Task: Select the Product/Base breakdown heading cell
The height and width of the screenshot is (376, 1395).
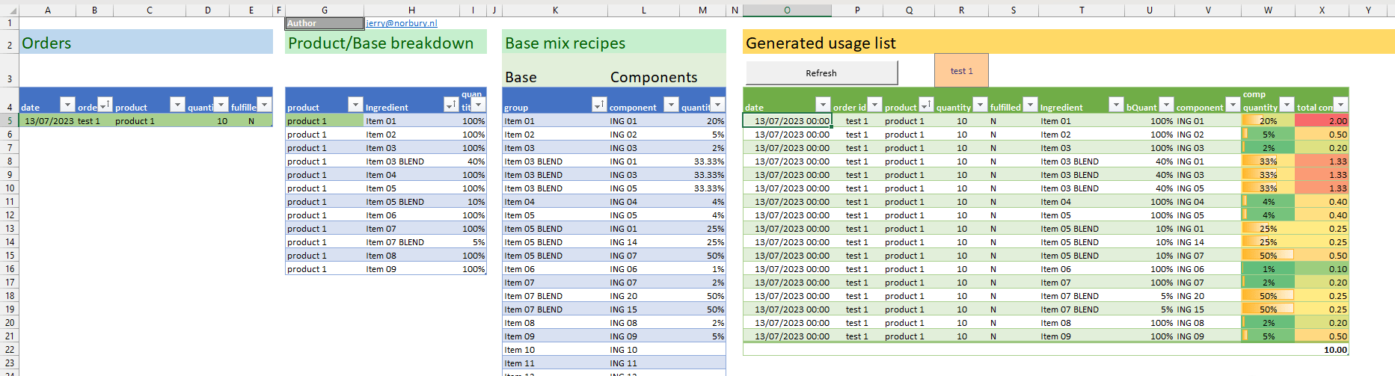Action: (x=386, y=42)
